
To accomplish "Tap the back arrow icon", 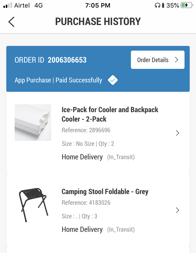I will point(11,22).
